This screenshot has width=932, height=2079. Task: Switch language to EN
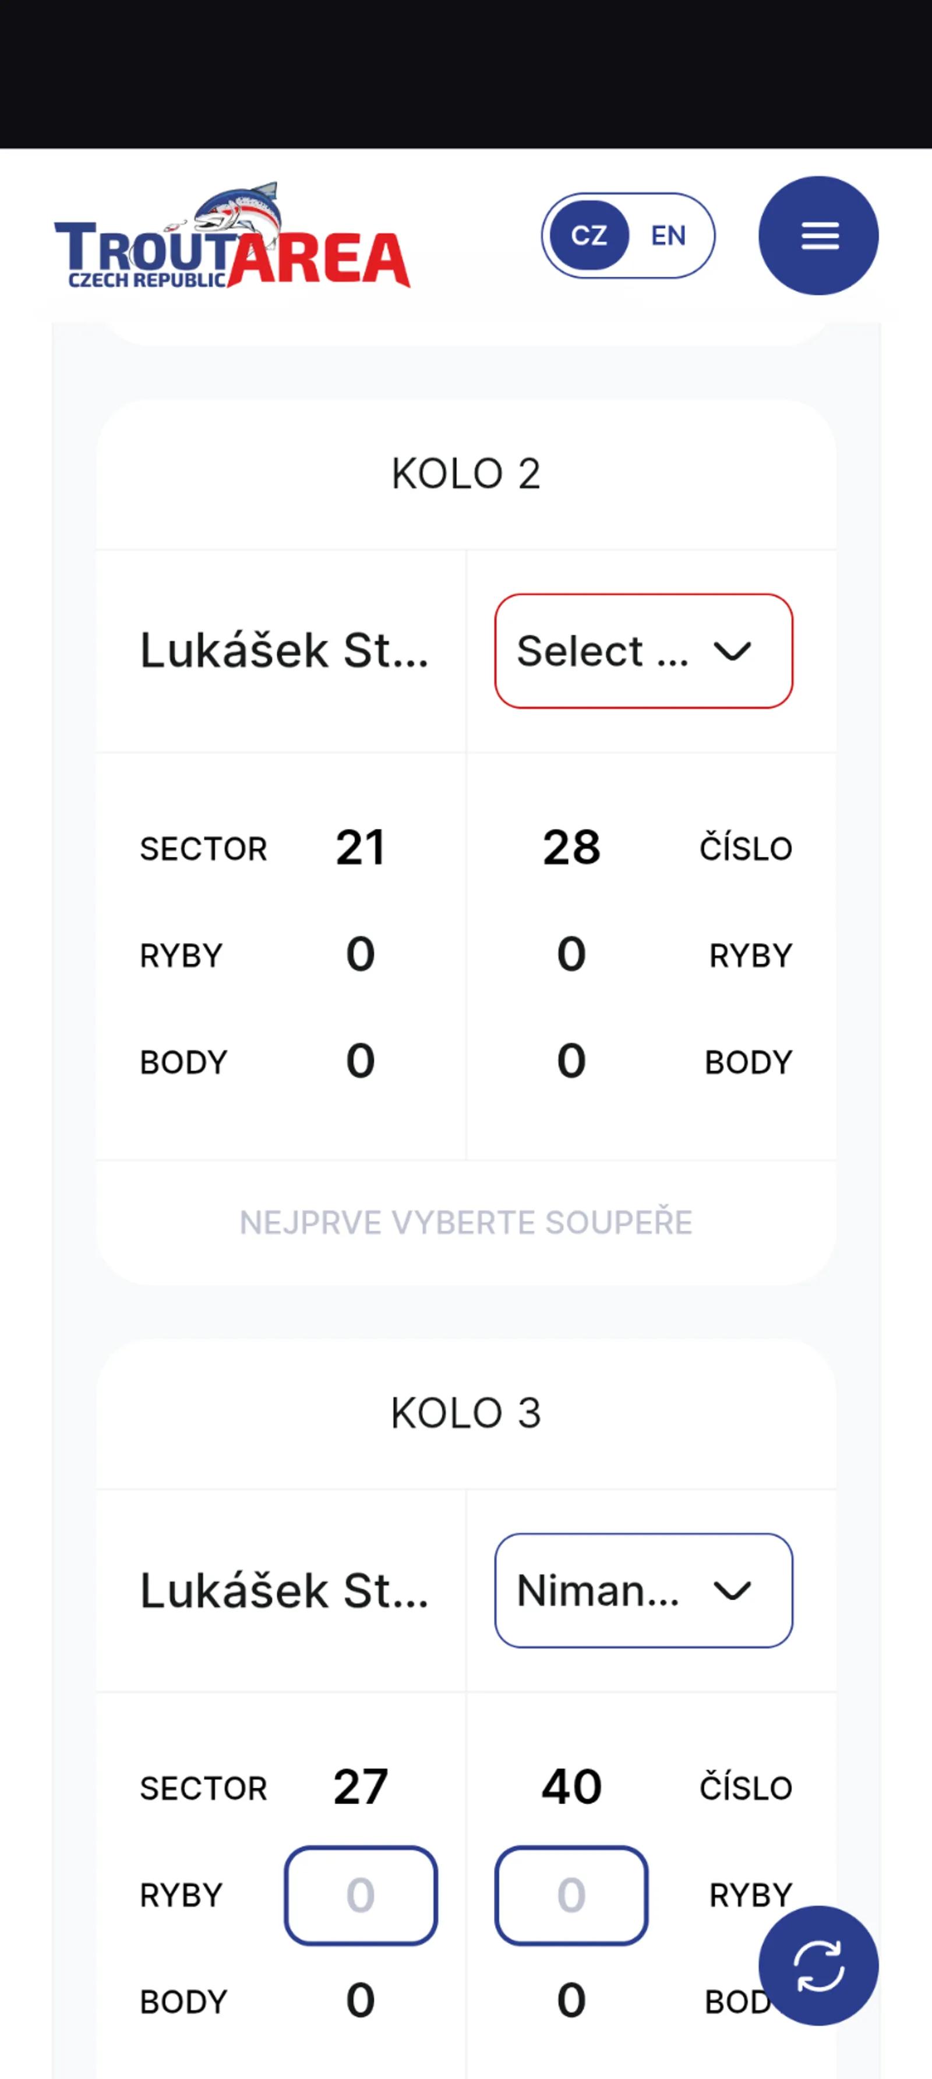point(668,236)
